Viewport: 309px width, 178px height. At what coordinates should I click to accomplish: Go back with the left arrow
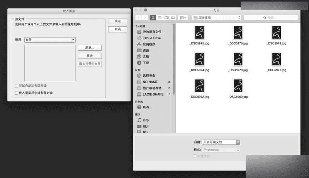tap(139, 18)
